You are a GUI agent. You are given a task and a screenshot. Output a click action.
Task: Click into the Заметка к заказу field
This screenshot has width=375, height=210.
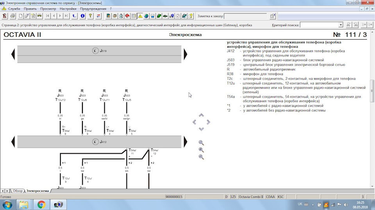point(245,16)
